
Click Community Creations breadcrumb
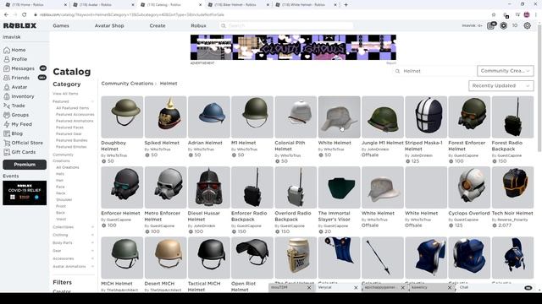[x=127, y=84]
